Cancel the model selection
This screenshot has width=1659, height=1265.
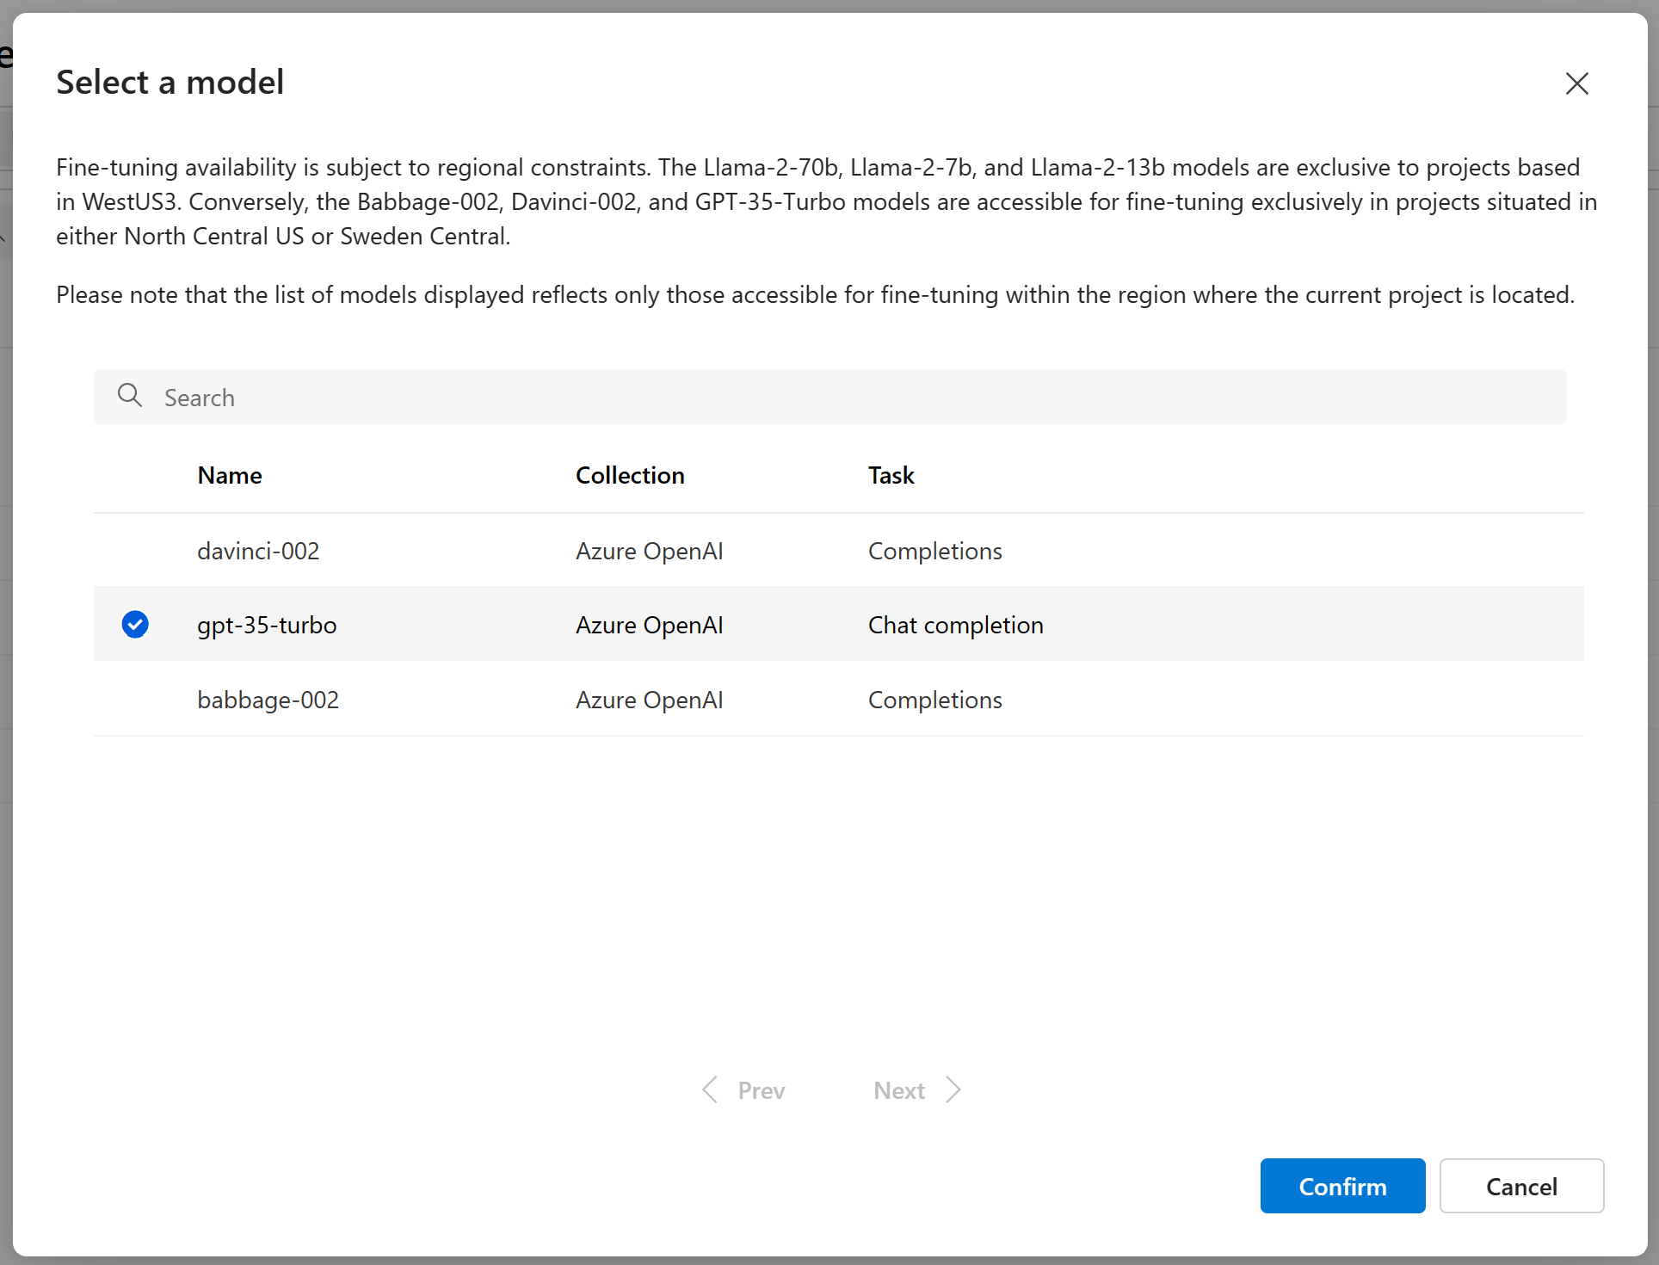pos(1521,1186)
